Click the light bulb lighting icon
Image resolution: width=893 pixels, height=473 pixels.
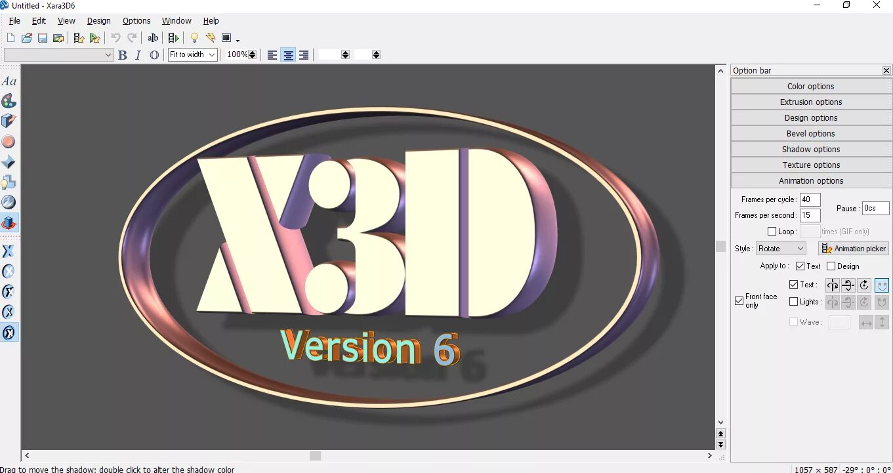[x=194, y=38]
